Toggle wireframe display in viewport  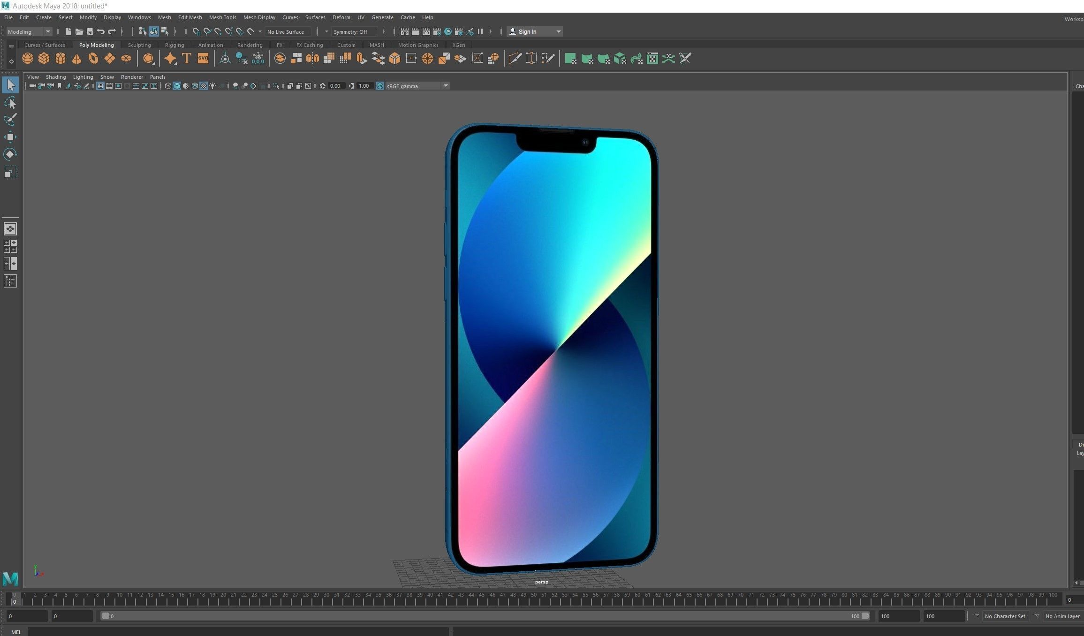point(168,86)
